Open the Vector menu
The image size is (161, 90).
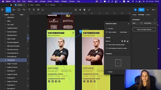(x=50, y=1)
